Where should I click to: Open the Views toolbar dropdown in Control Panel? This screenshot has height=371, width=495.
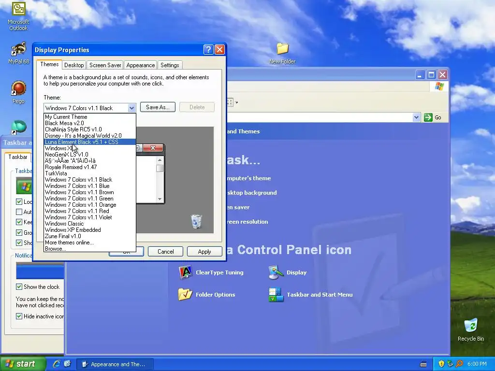(x=236, y=102)
